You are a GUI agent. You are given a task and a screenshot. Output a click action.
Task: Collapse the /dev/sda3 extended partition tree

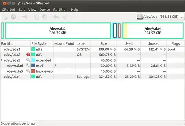pos(2,60)
